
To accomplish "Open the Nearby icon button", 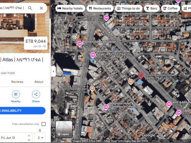I will (x=16, y=94).
